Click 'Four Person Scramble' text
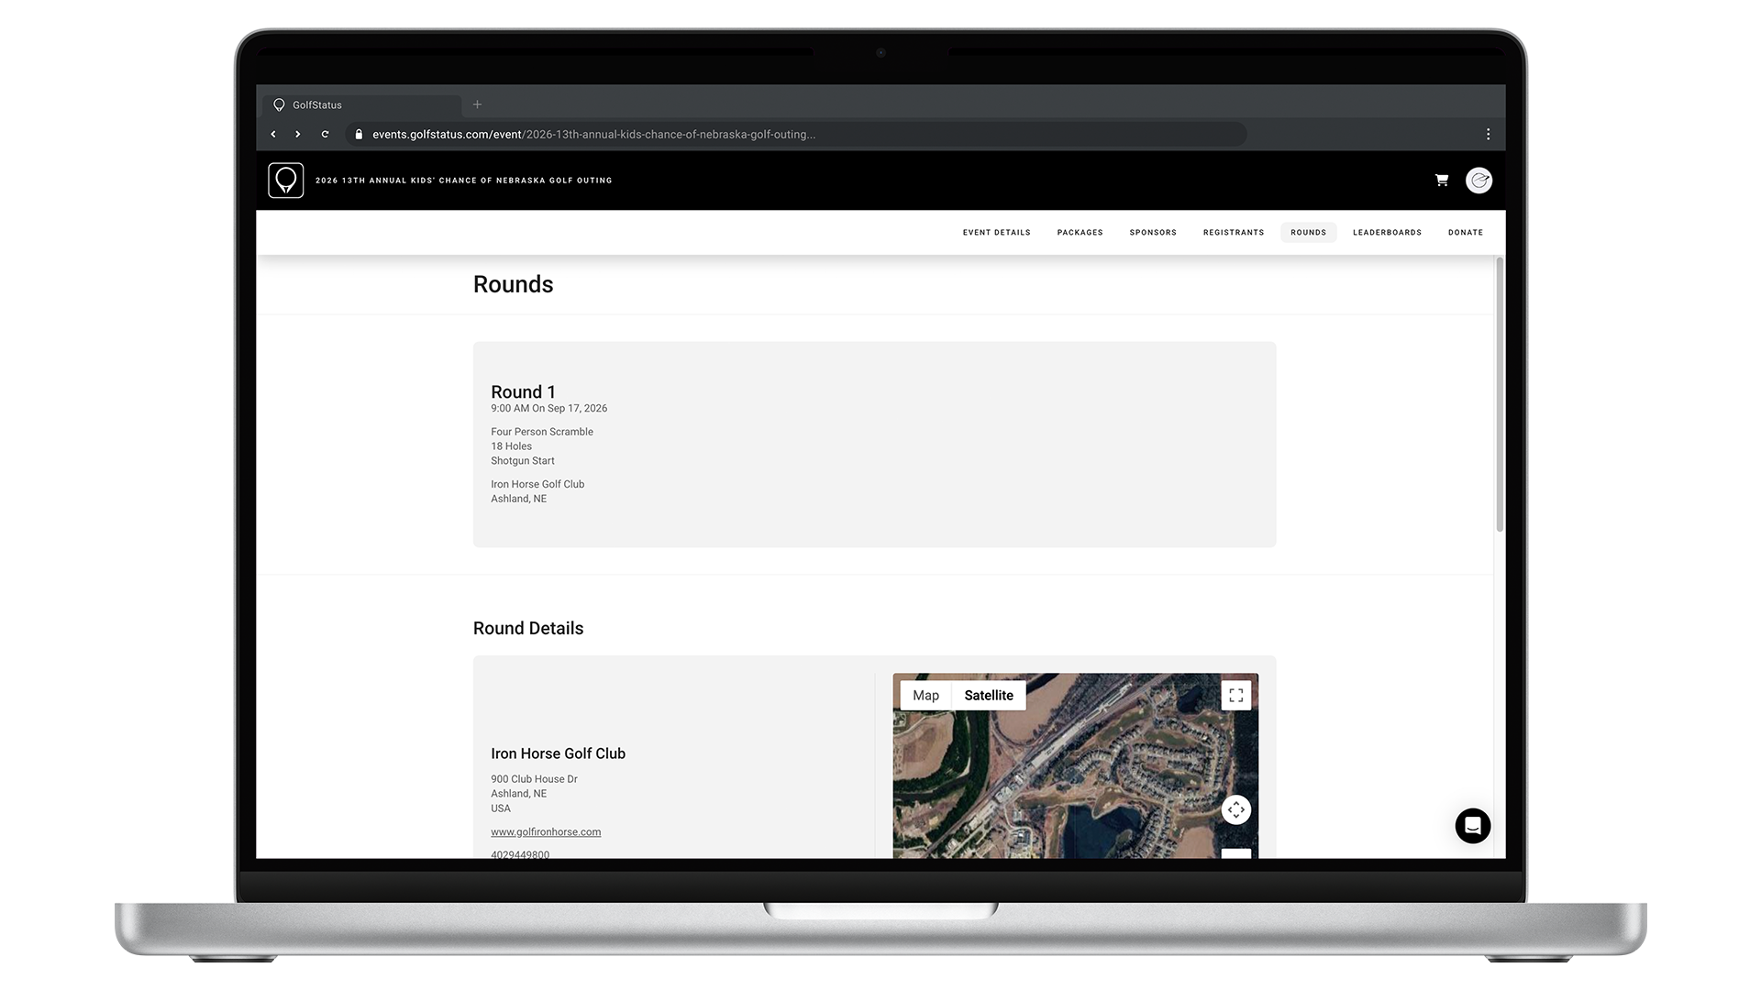The image size is (1761, 990). (542, 432)
